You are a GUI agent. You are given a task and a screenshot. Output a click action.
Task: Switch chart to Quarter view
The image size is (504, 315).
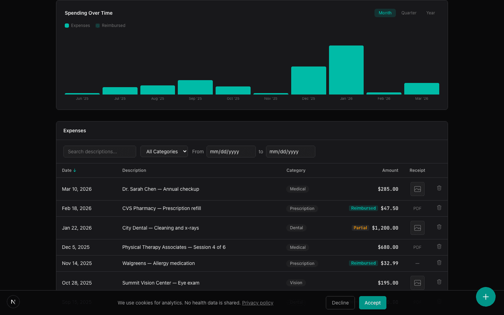click(409, 13)
